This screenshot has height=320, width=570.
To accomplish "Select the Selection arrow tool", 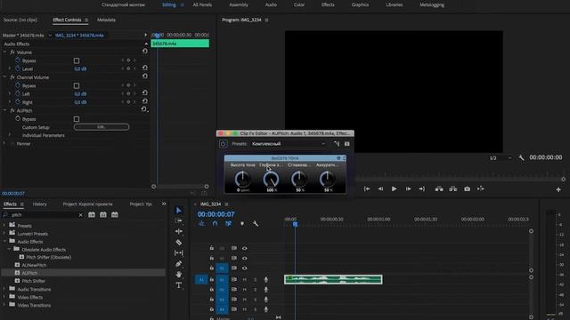I will click(178, 211).
